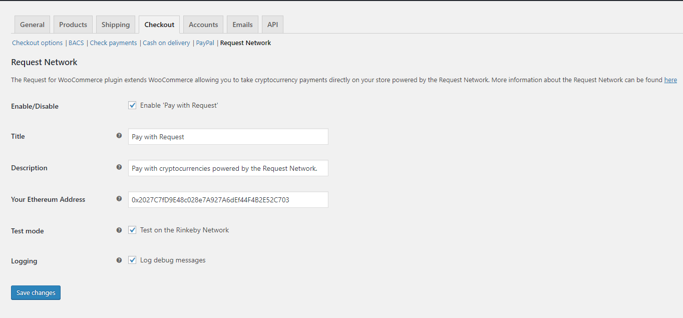This screenshot has height=318, width=683.
Task: Uncheck Enable 'Pay with Request' checkbox
Action: coord(132,105)
